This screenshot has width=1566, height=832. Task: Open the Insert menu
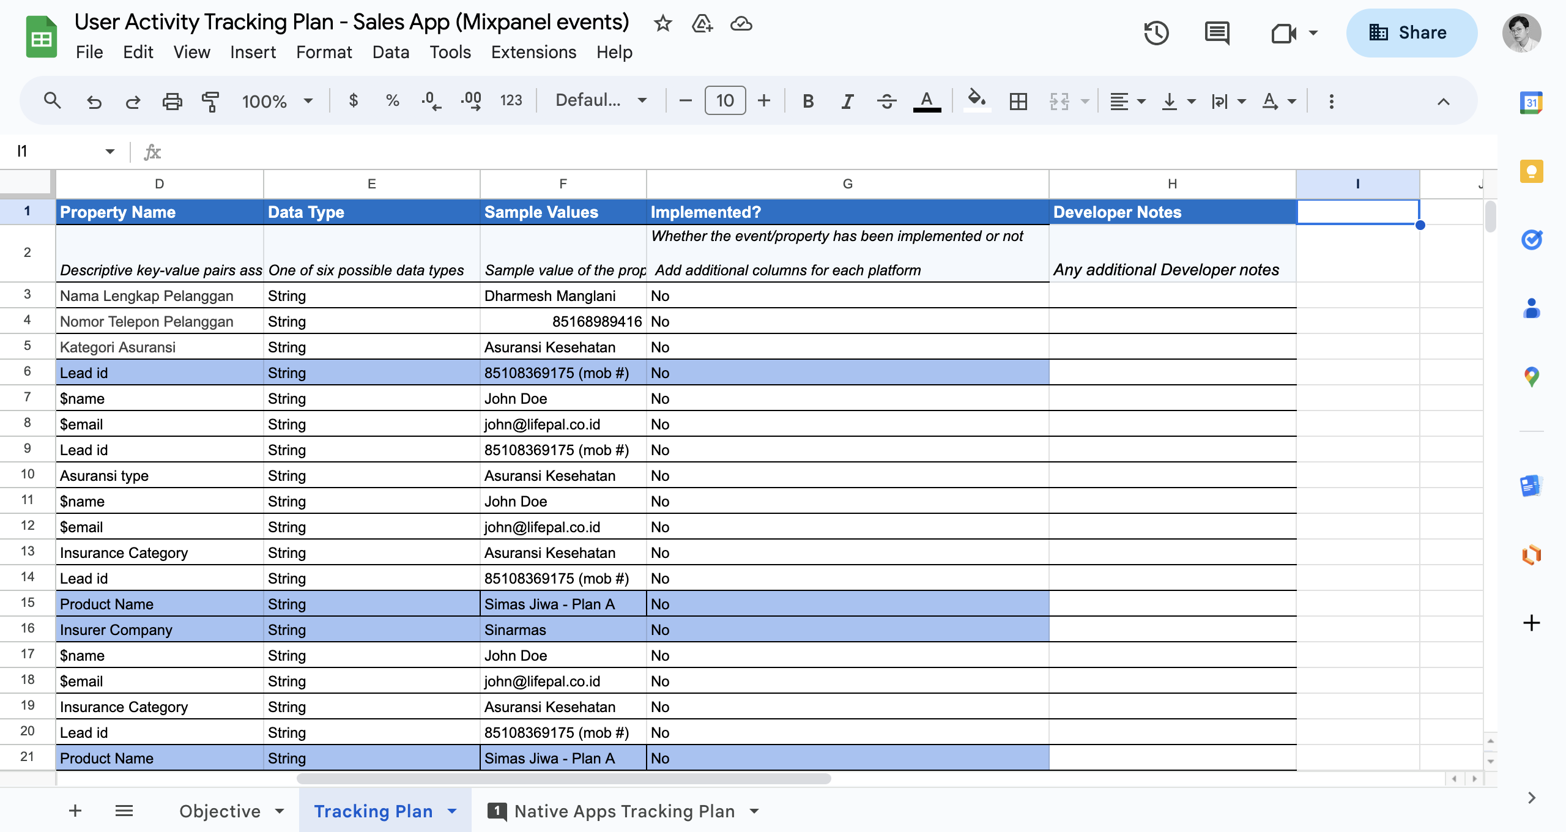tap(253, 53)
